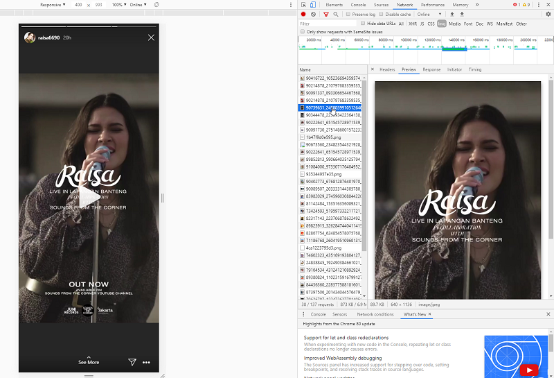Click the viewport width field showing 400
Viewport: 554px width, 378px height.
tap(78, 5)
